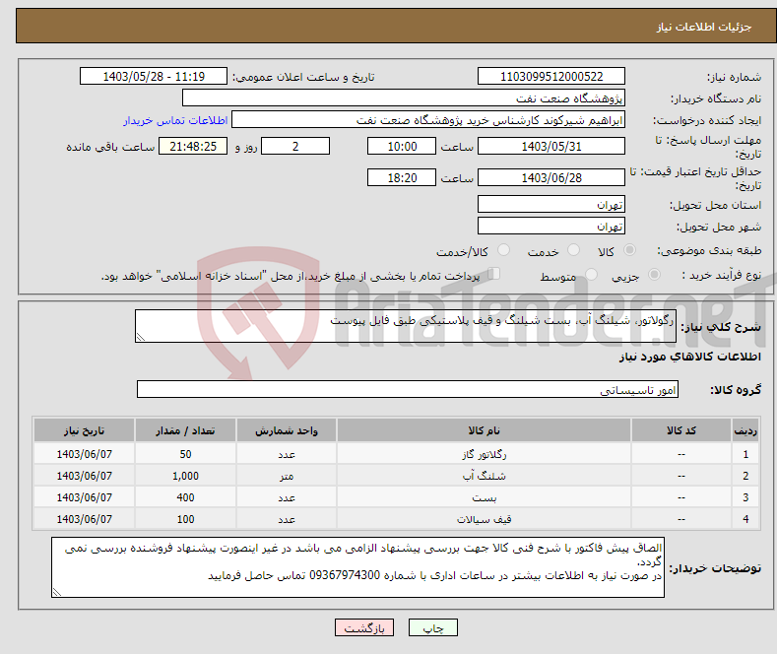This screenshot has height=654, width=777.
Task: Click the remaining days field showing 2
Action: click(295, 146)
